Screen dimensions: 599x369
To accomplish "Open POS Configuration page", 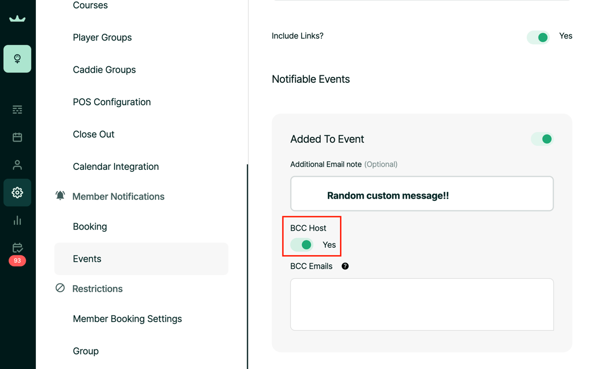I will coord(112,102).
